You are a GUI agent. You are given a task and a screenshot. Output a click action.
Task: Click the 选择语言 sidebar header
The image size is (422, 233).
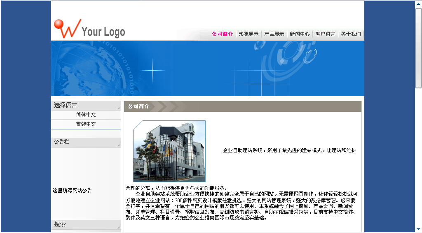click(x=86, y=105)
